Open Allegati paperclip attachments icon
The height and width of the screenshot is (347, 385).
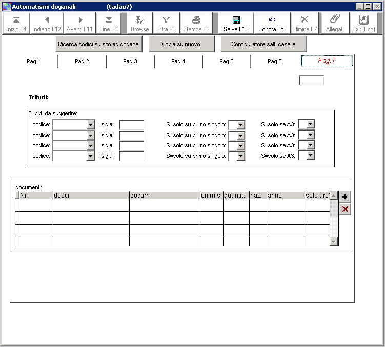(335, 20)
